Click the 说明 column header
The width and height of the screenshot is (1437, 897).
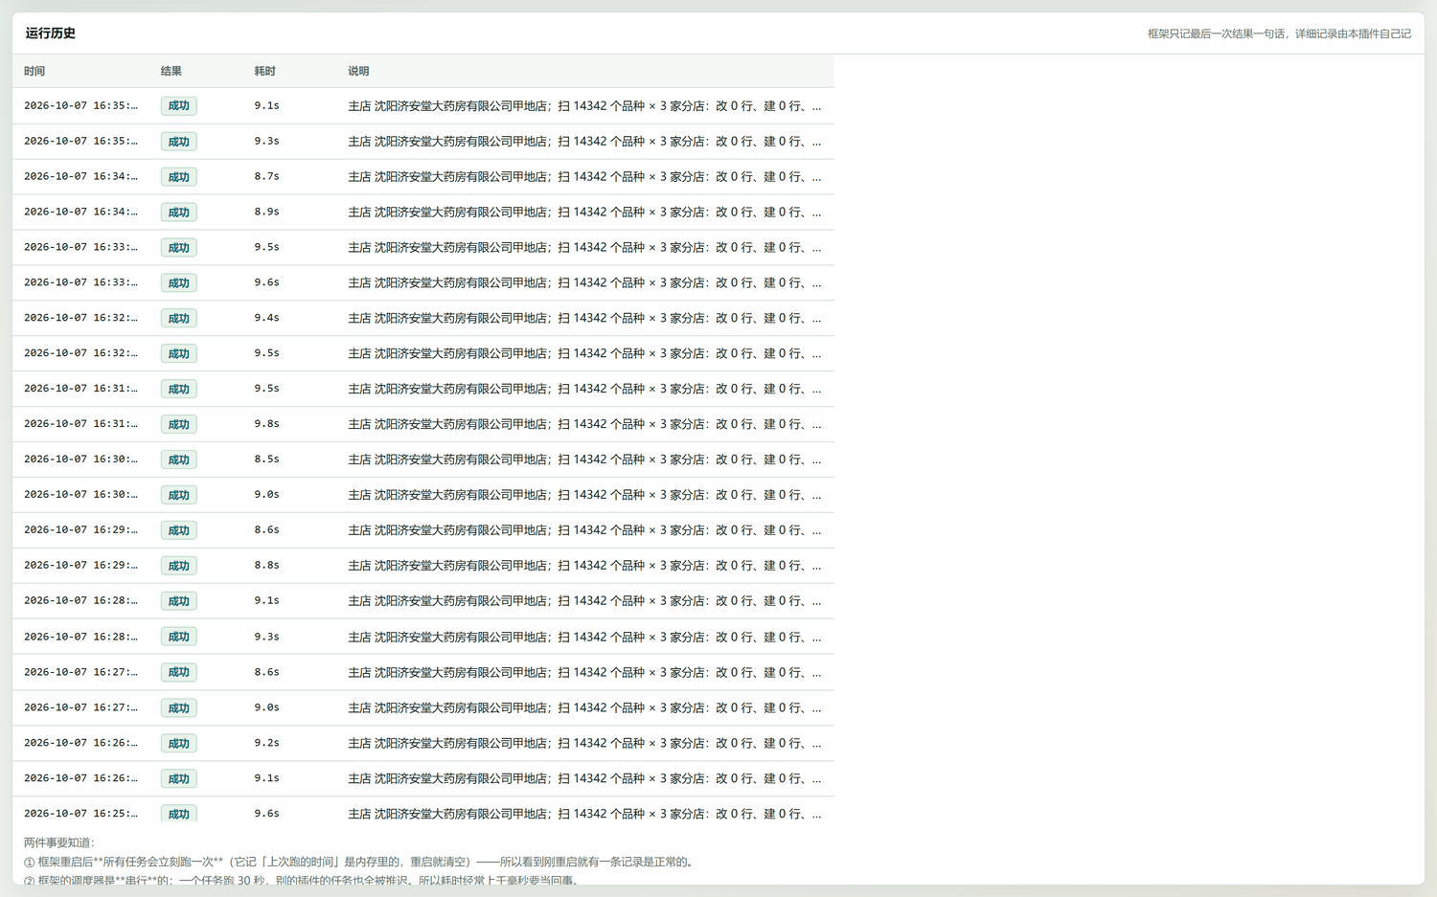[358, 71]
